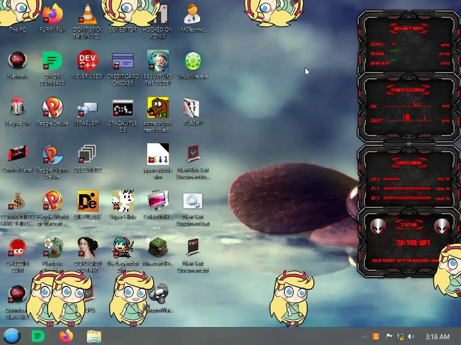The height and width of the screenshot is (345, 461).
Task: Open the money bag COMMUNISTS HATE THIS shortcut
Action: (x=18, y=201)
